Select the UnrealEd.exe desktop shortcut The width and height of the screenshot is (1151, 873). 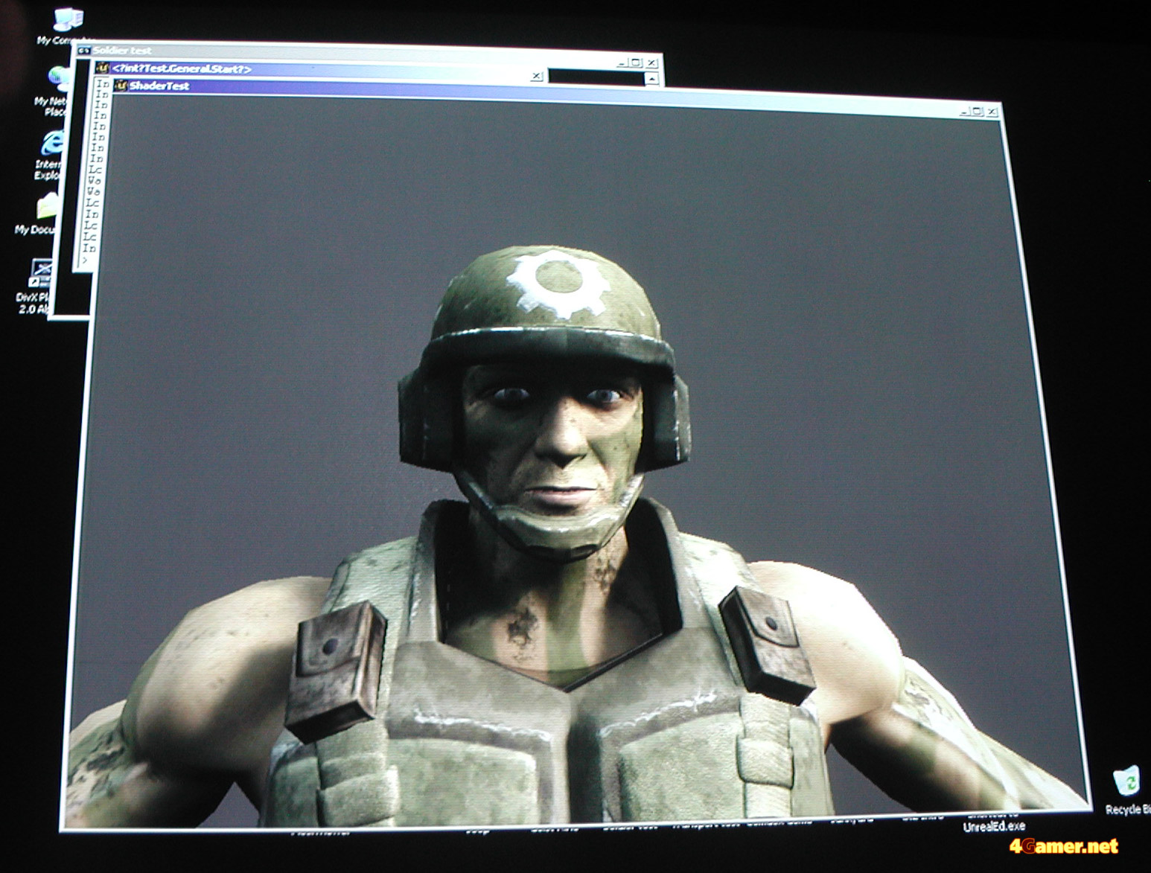[x=993, y=824]
